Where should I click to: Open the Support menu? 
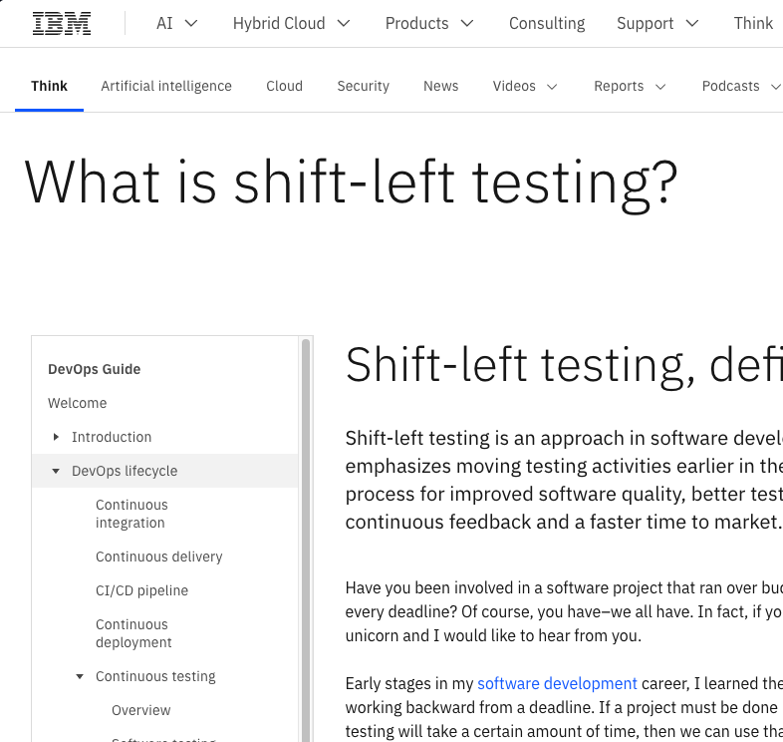657,24
